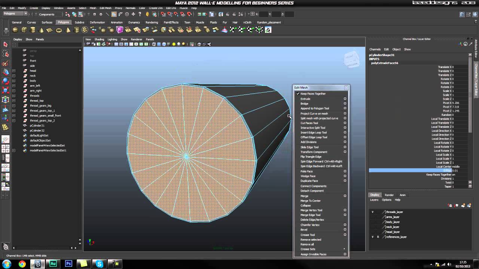Open Extrude options box

point(345,99)
